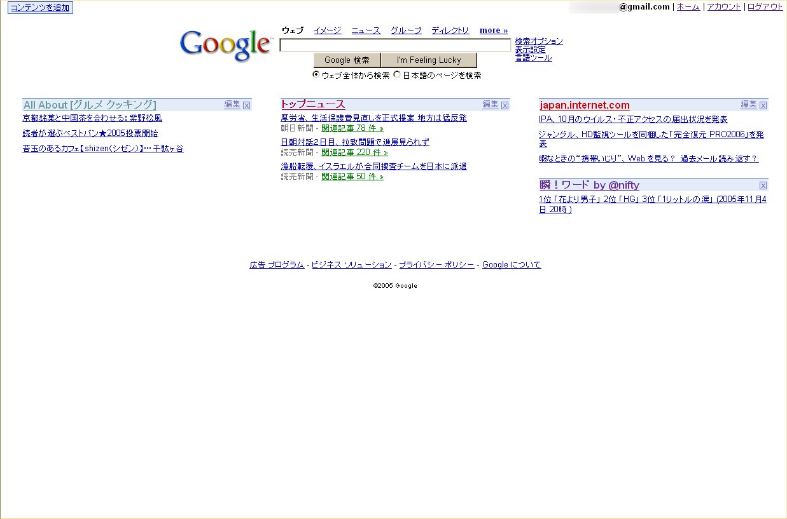This screenshot has height=519, width=787.
Task: Open 関連記事 78 件 related articles
Action: [352, 128]
